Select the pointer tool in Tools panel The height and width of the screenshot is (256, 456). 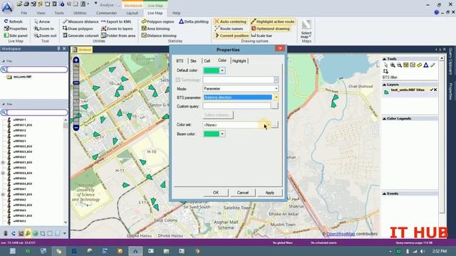click(385, 65)
